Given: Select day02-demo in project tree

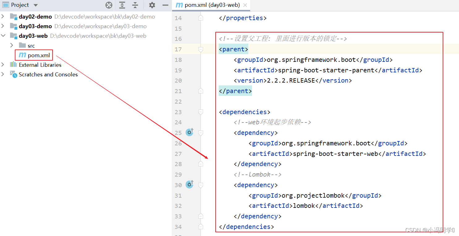Looking at the screenshot, I should (35, 17).
